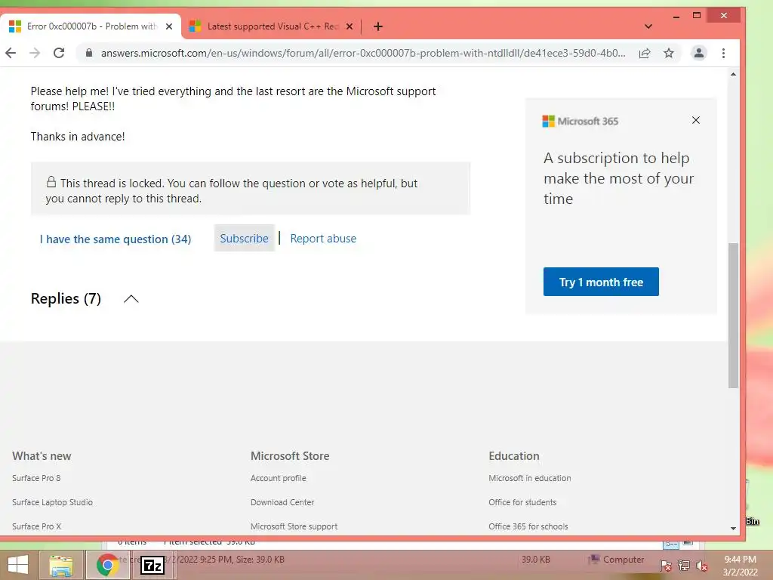Open Office 365 for schools link

point(528,526)
